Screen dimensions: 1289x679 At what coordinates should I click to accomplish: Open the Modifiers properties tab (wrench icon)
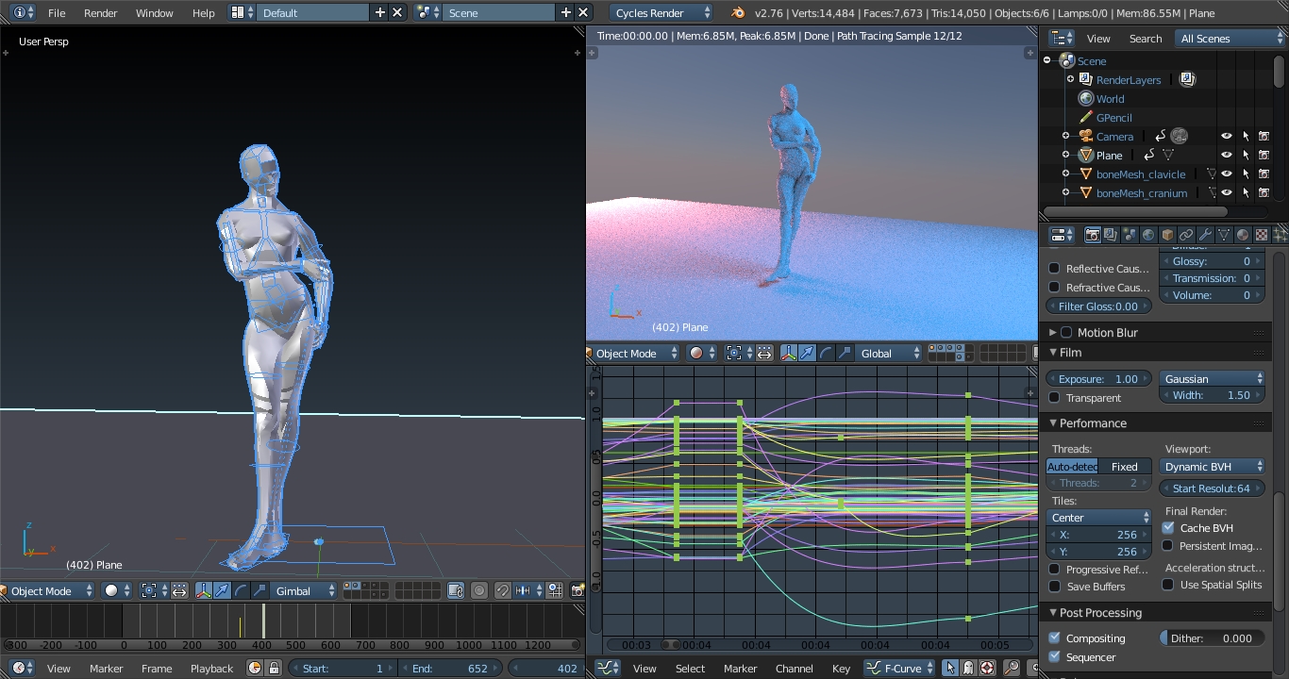pos(1204,235)
